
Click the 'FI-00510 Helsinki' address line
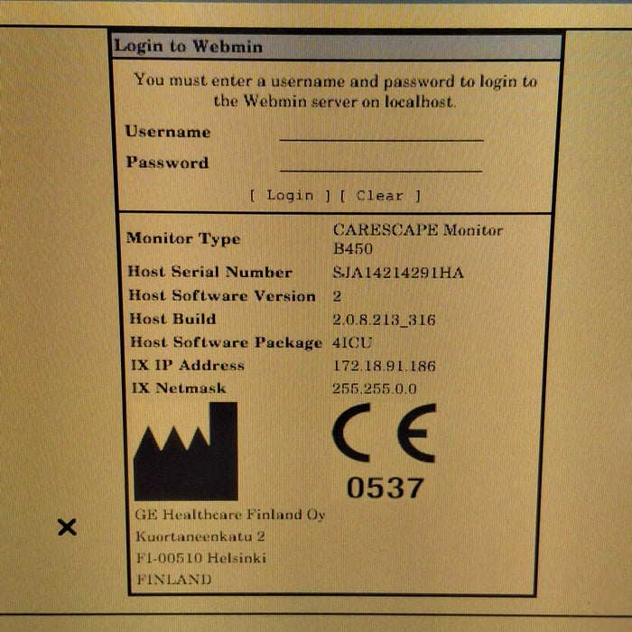(x=201, y=558)
